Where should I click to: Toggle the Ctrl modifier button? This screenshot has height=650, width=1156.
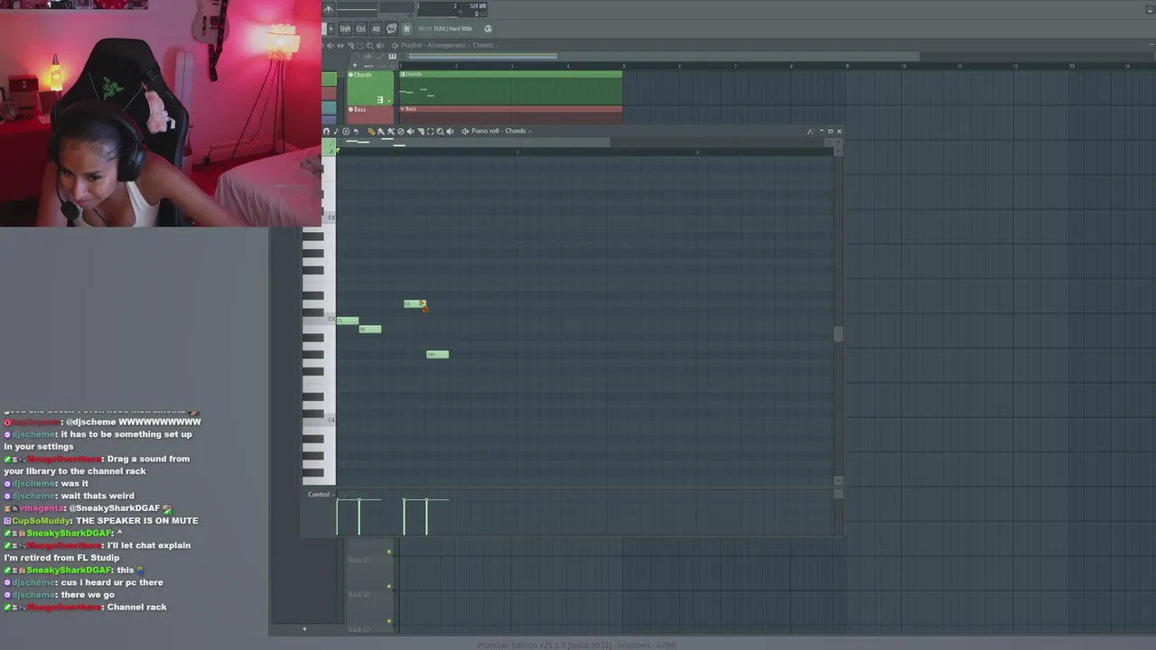pos(360,29)
